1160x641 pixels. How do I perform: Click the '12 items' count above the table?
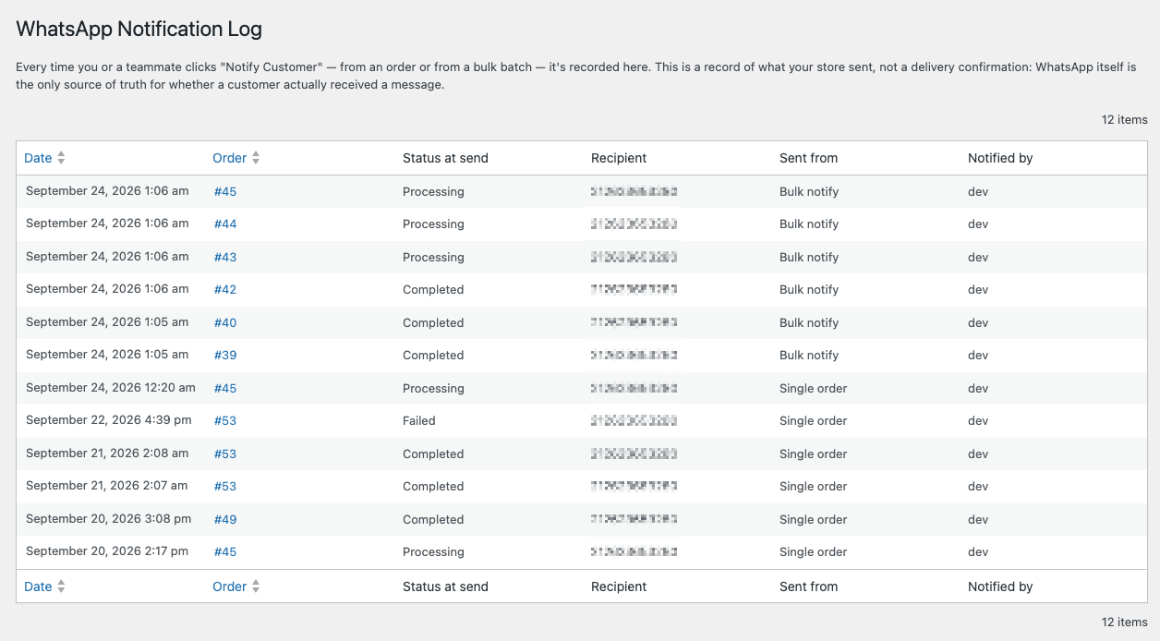pyautogui.click(x=1124, y=119)
